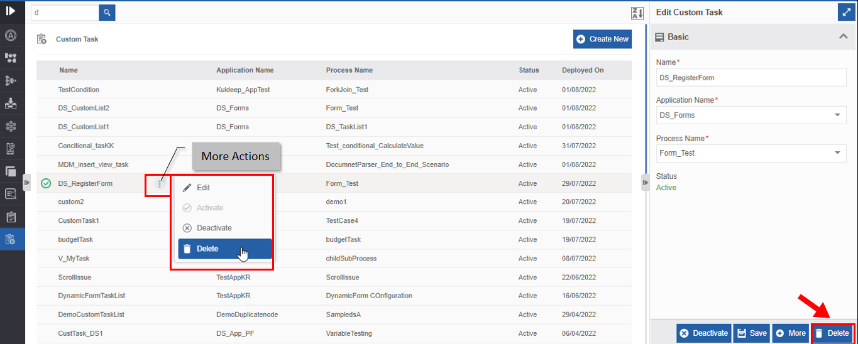Click the Deactivate button in edit panel

(x=704, y=333)
